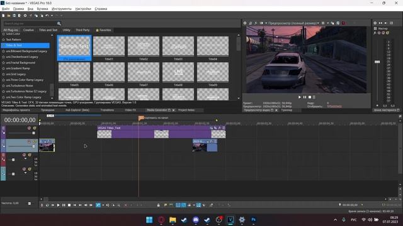Play the video preview

pos(300,97)
